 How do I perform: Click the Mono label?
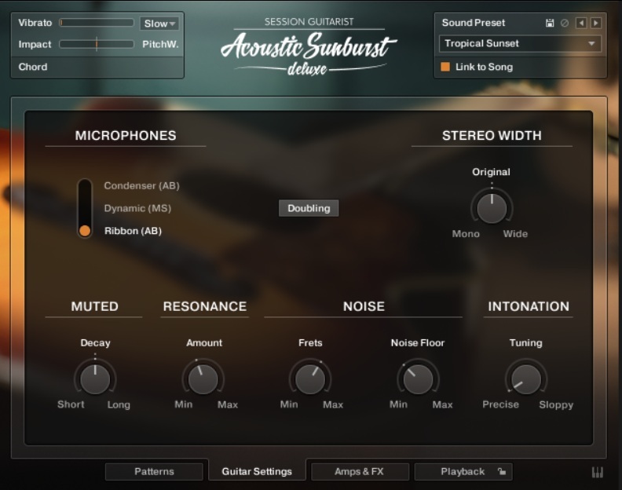pos(466,234)
